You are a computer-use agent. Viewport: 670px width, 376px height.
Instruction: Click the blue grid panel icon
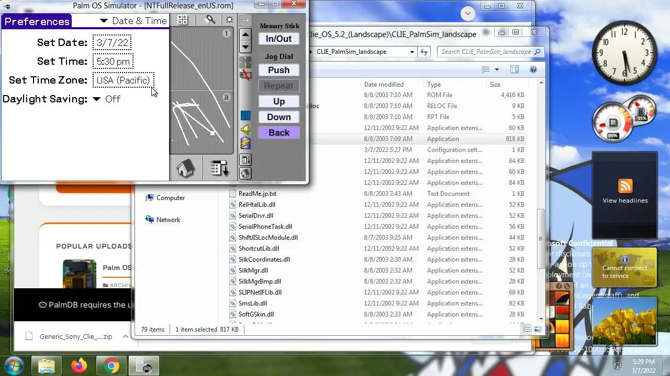point(245,115)
